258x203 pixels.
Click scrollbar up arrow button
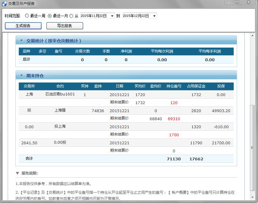[252, 35]
